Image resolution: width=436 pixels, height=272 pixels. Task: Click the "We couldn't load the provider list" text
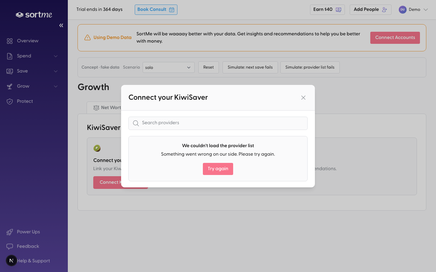218,146
